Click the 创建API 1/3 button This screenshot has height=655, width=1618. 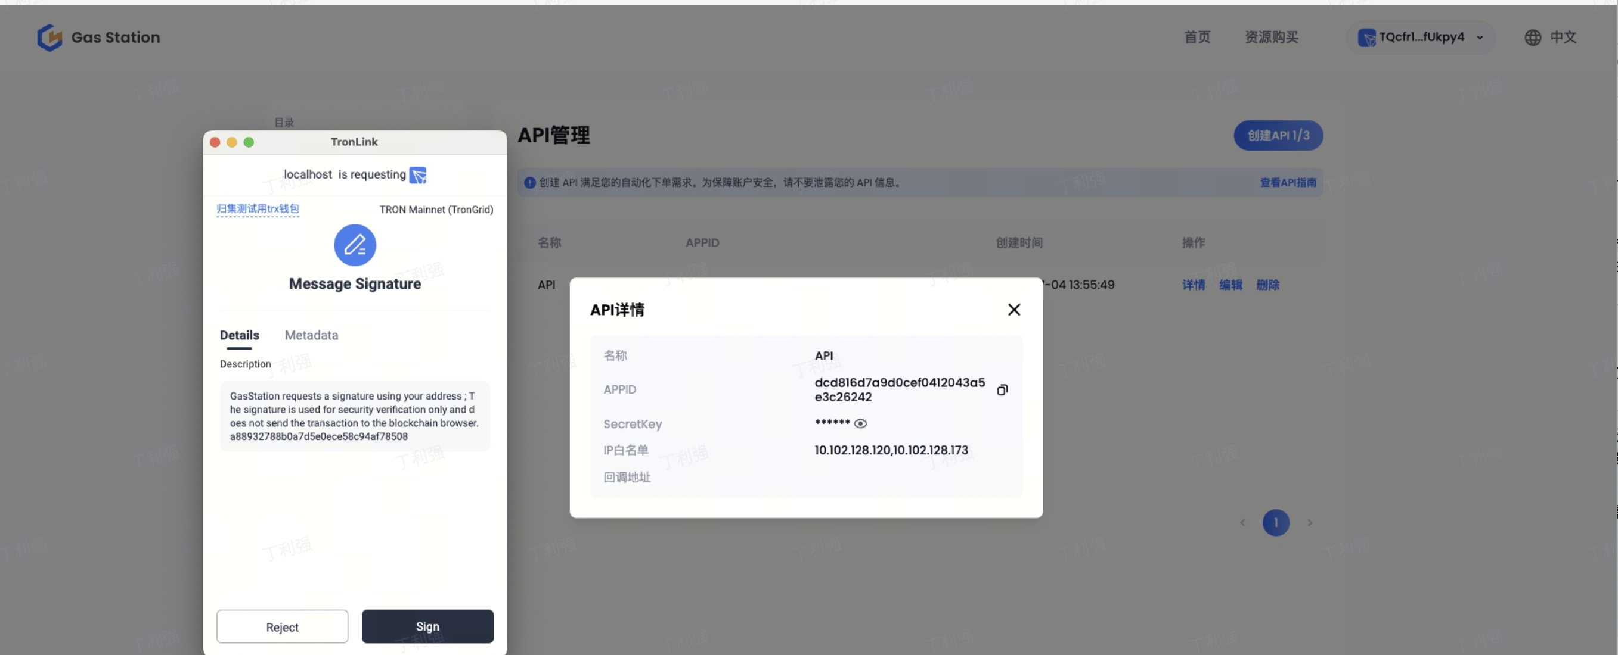tap(1278, 136)
